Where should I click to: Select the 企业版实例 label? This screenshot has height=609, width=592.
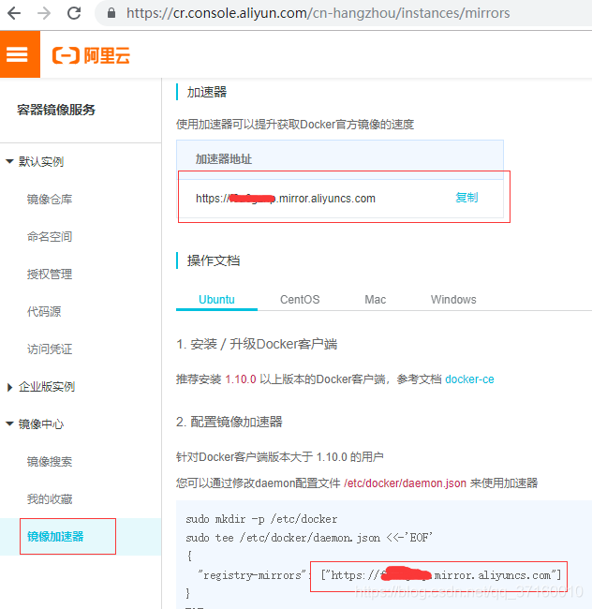click(x=47, y=387)
